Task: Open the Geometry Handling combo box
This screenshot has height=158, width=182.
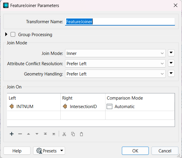Action: (115, 74)
